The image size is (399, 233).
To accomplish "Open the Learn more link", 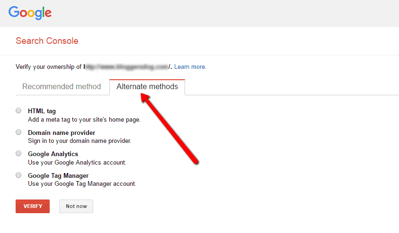I will (x=190, y=67).
